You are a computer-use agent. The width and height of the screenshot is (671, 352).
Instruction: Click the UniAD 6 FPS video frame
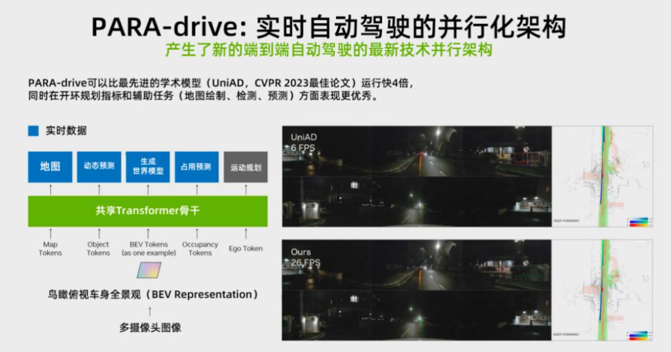(417, 176)
